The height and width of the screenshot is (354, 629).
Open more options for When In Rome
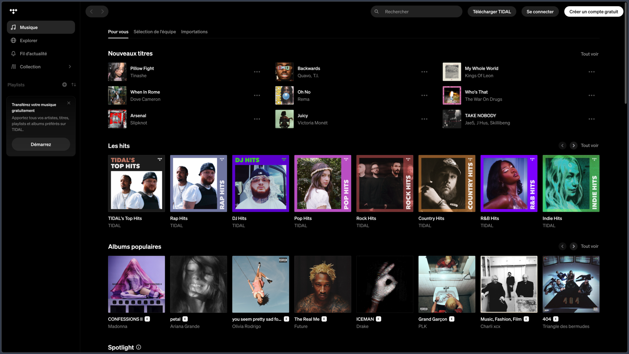coord(257,95)
